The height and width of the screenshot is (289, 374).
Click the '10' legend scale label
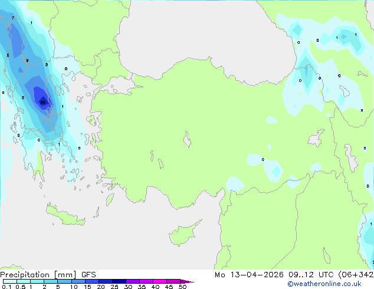click(74, 287)
